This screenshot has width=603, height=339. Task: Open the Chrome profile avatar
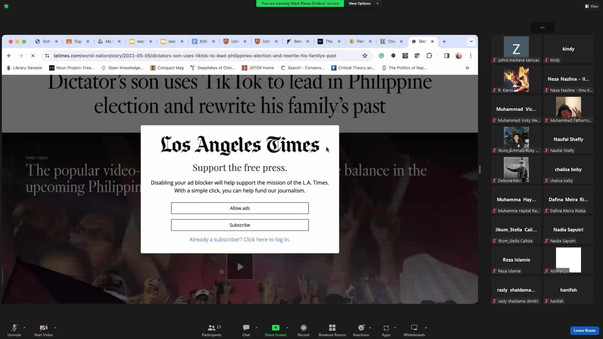coord(459,56)
